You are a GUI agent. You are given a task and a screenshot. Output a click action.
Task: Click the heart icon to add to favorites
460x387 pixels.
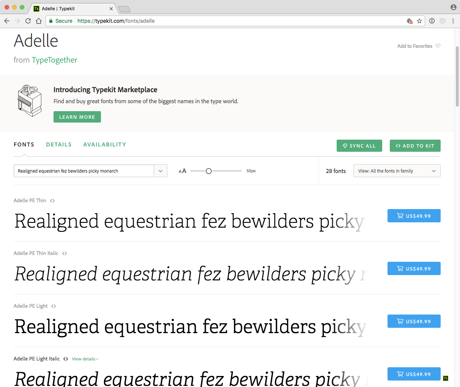pos(438,46)
